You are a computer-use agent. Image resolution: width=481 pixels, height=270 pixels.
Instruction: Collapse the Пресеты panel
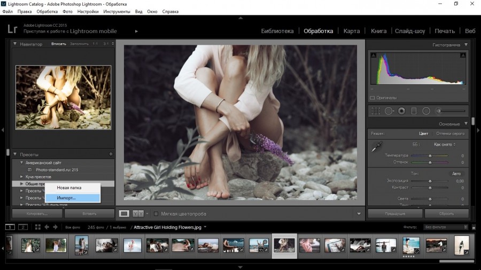click(x=15, y=154)
